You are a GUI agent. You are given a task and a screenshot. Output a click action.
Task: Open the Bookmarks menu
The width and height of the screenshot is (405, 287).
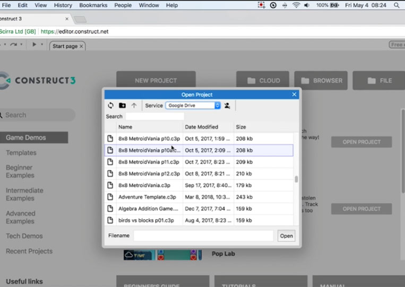click(93, 5)
